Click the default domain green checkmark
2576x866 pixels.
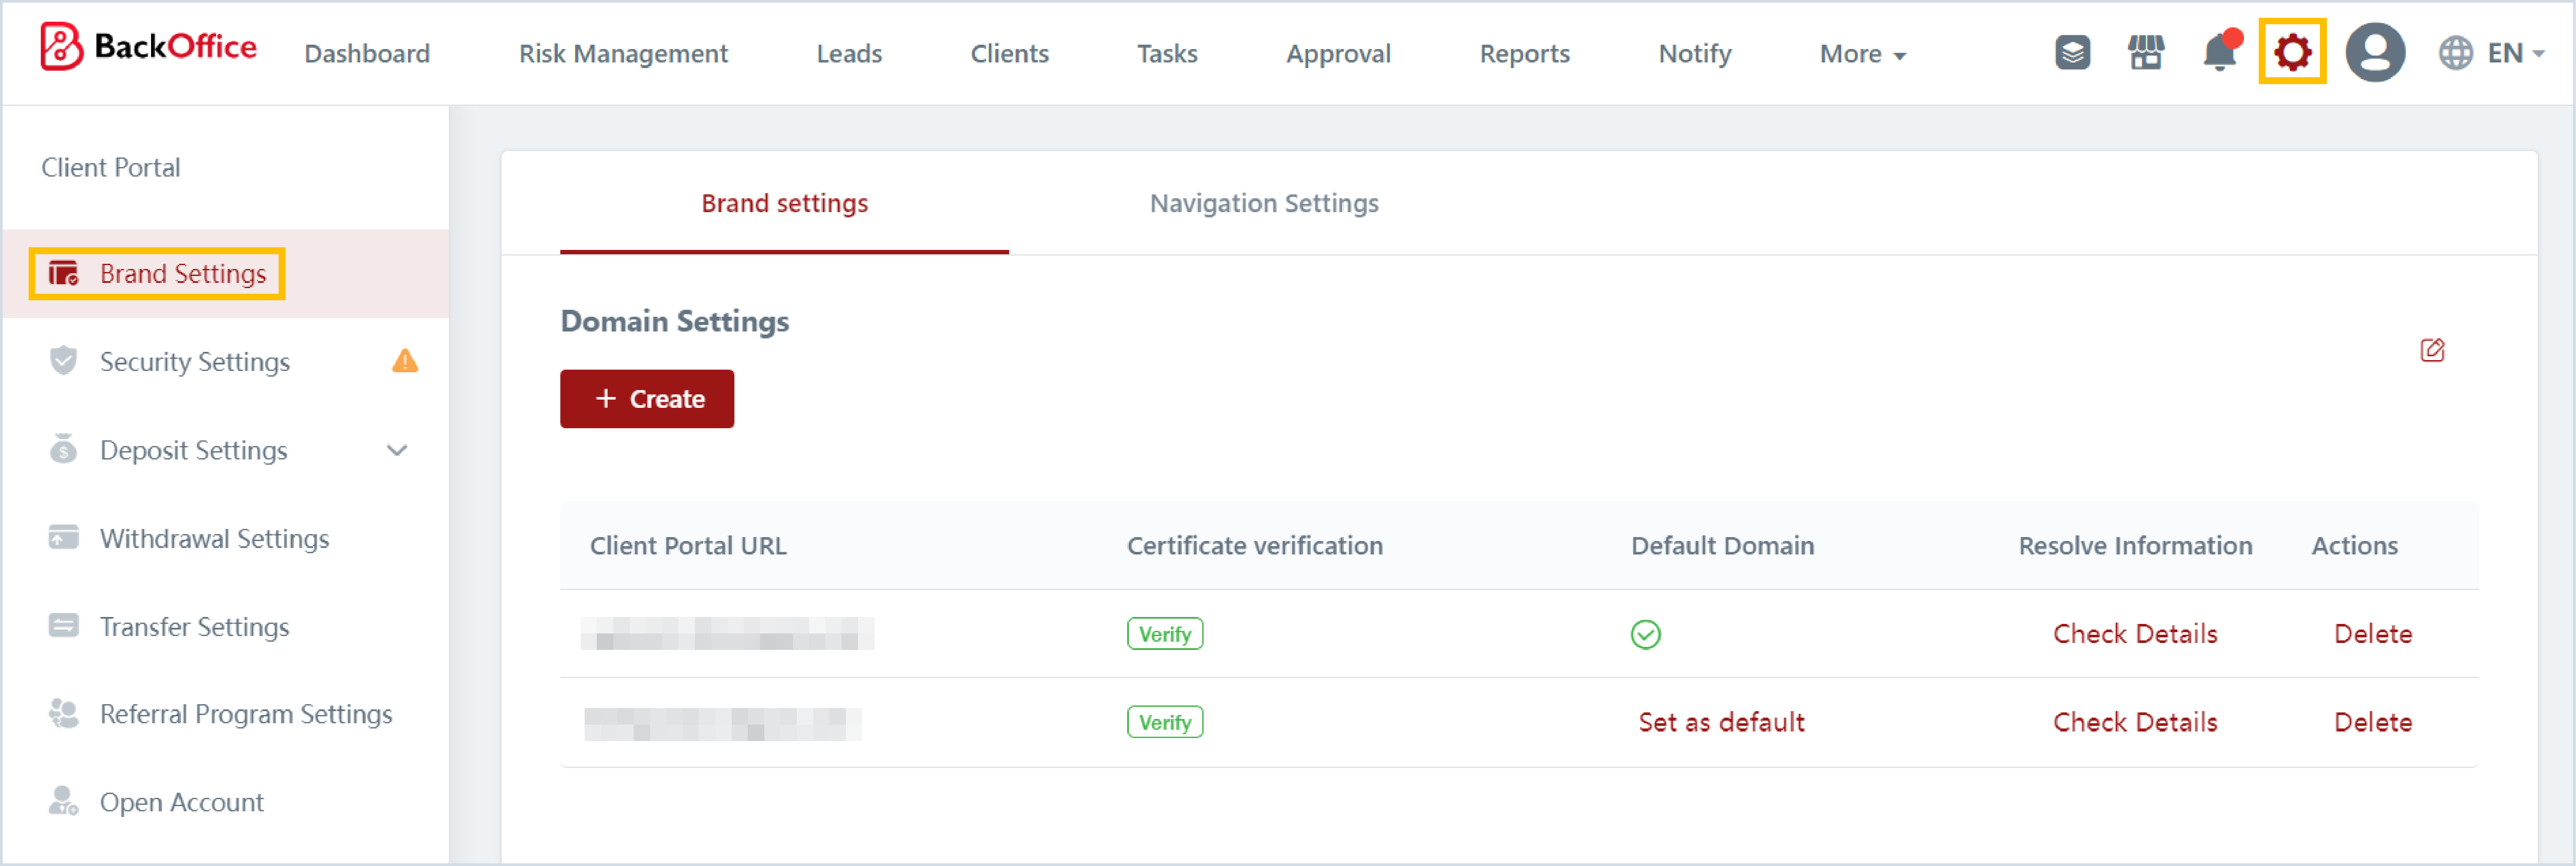(x=1645, y=634)
